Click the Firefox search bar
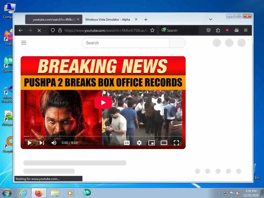 tap(179, 30)
